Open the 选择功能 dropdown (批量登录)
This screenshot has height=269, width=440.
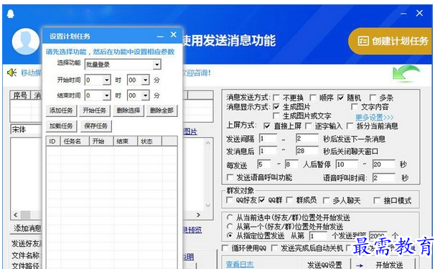point(123,65)
